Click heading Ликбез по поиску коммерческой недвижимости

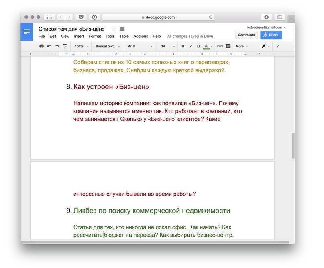(152, 211)
